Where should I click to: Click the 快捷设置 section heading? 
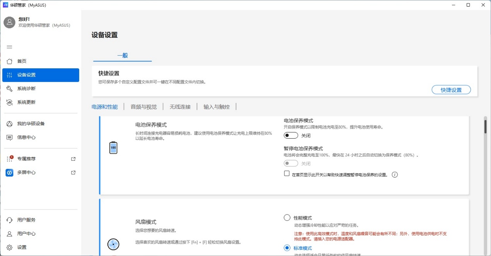(109, 73)
